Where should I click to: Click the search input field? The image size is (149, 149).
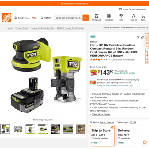[x=68, y=18]
